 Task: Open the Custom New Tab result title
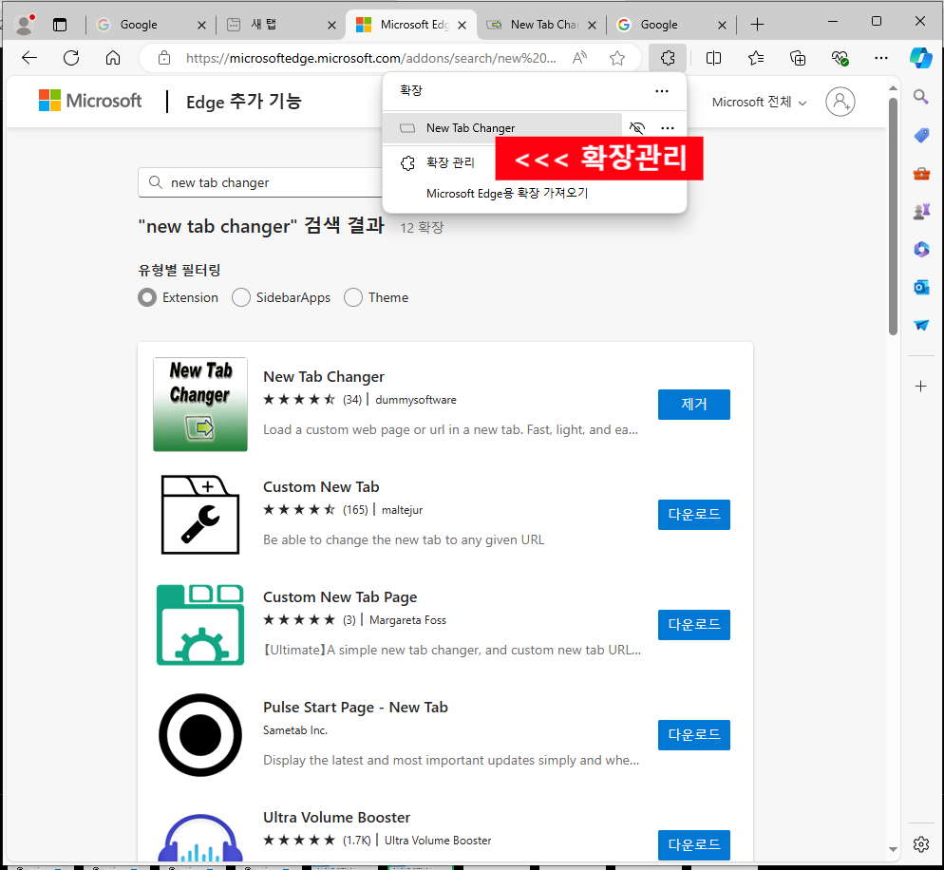point(321,487)
